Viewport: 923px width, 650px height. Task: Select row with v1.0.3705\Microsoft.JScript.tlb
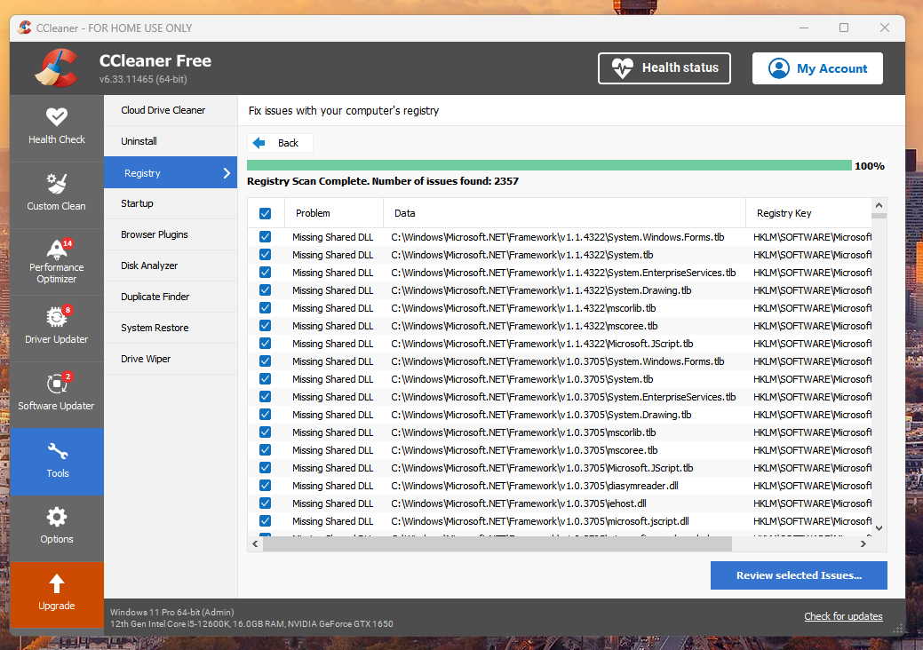559,468
